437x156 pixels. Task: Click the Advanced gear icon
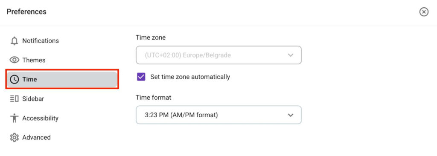[14, 137]
